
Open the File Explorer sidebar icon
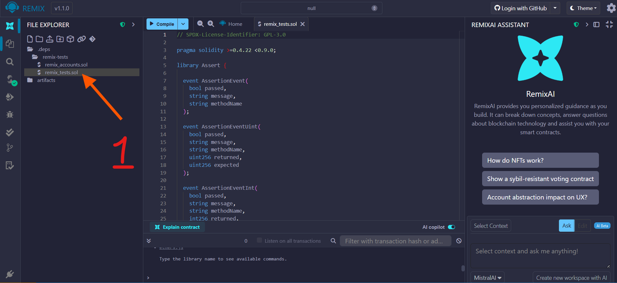point(10,44)
